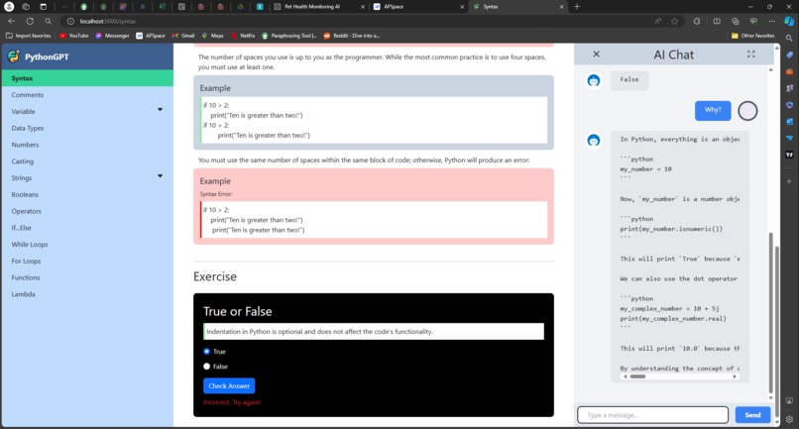Open the Data Types sidebar item
This screenshot has width=799, height=429.
pos(87,128)
